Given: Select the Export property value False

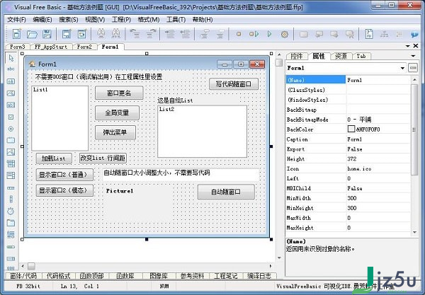Looking at the screenshot, I should pos(355,149).
